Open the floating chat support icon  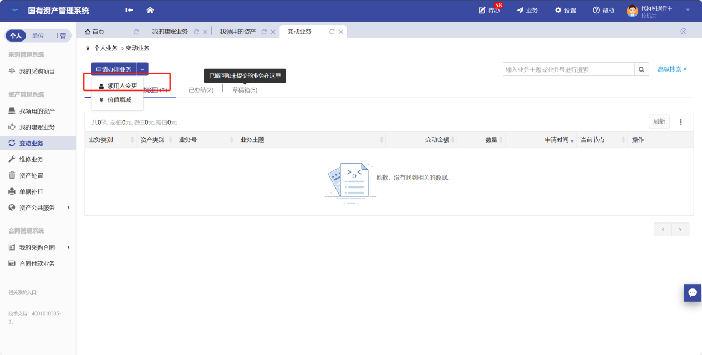coord(692,292)
